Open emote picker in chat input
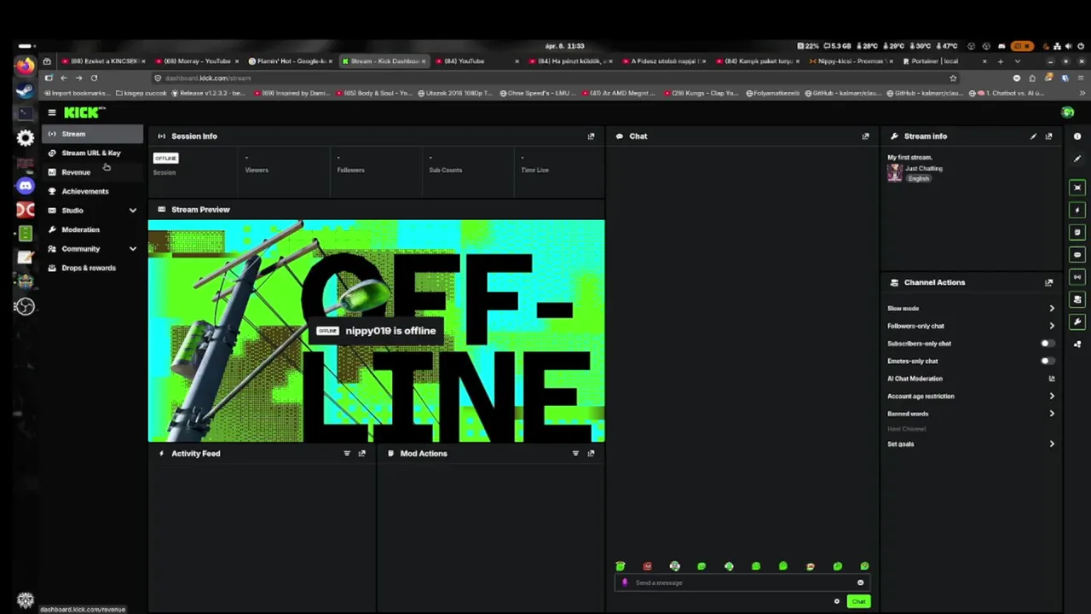Screen dimensions: 1091x614 (x=860, y=583)
